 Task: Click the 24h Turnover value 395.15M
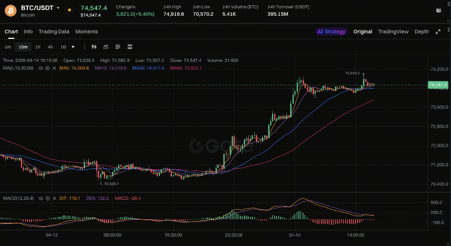tap(277, 14)
